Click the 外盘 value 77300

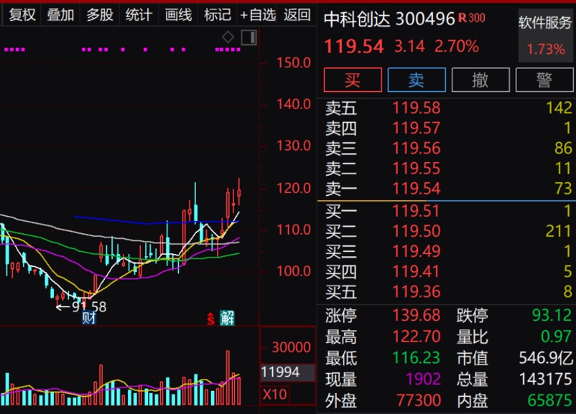click(x=419, y=400)
